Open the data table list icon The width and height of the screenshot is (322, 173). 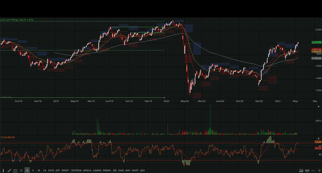15,170
